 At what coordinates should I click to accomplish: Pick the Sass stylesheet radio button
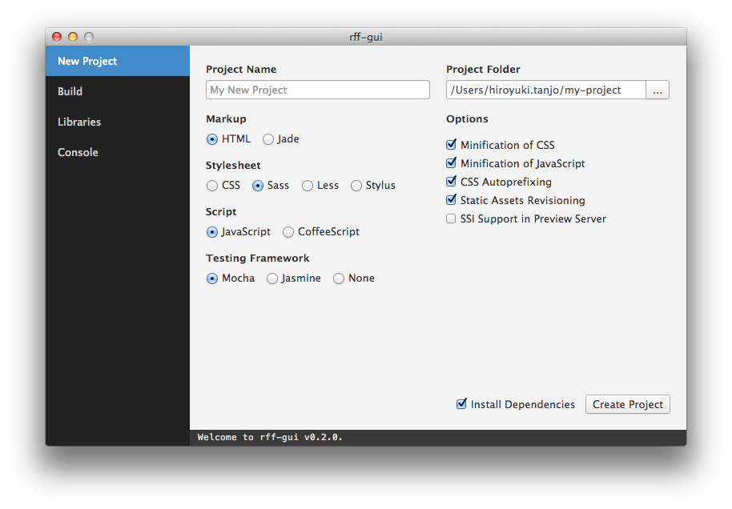(x=258, y=186)
